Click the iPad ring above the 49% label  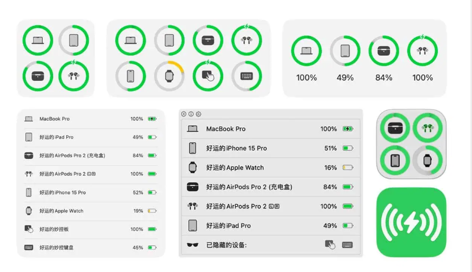click(345, 51)
